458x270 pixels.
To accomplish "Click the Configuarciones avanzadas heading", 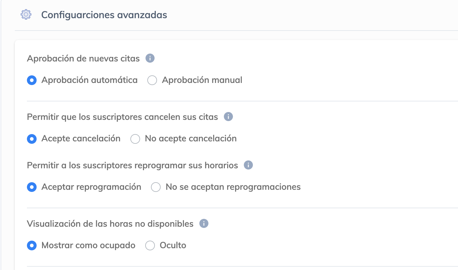I will pos(104,15).
